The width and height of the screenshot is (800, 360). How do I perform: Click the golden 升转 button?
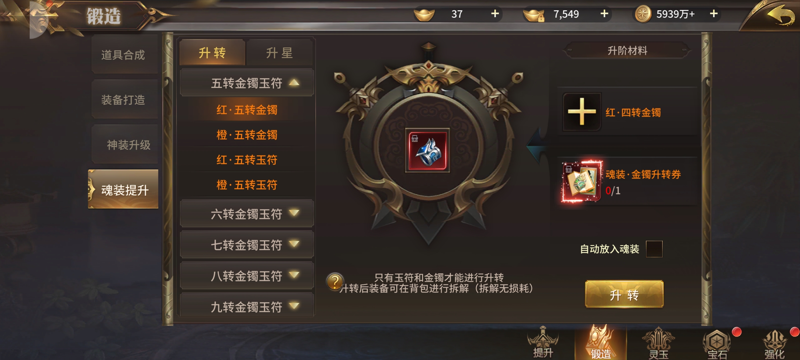point(624,294)
